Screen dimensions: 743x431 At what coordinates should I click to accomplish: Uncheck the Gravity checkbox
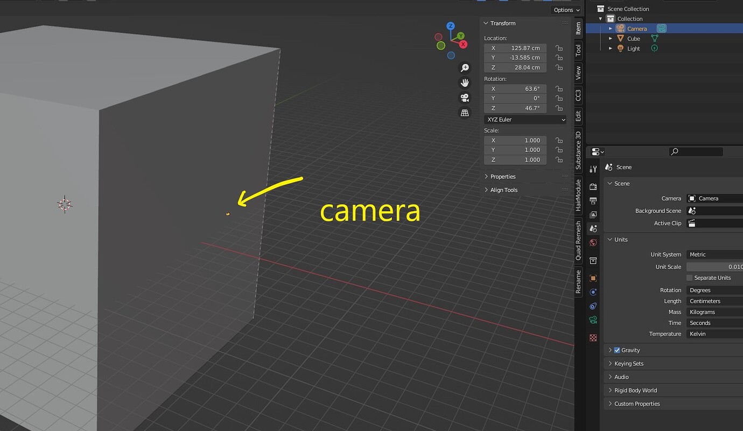point(617,350)
